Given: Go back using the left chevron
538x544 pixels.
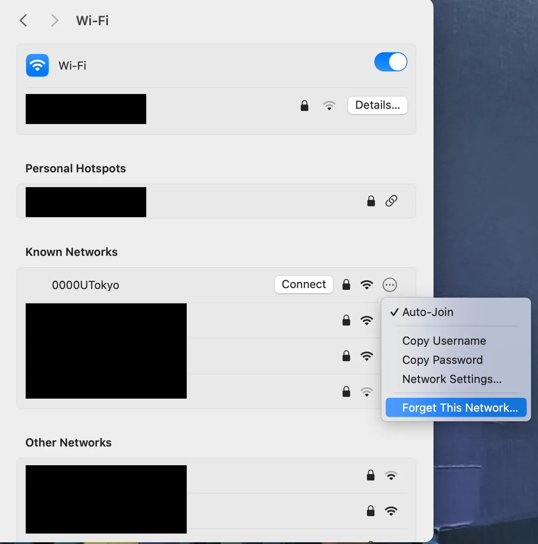Looking at the screenshot, I should point(24,20).
